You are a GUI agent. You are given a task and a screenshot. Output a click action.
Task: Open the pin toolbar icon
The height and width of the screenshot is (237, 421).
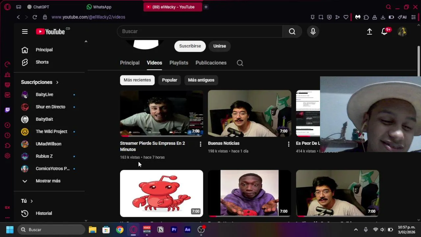pyautogui.click(x=312, y=17)
